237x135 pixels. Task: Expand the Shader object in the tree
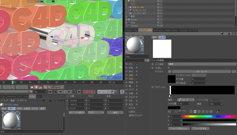(126, 19)
